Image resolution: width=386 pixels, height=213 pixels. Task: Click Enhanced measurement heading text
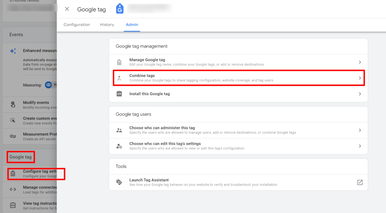point(40,50)
